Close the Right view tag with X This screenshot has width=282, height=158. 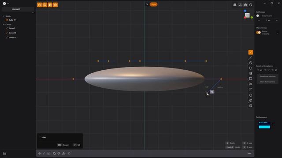(x=147, y=4)
